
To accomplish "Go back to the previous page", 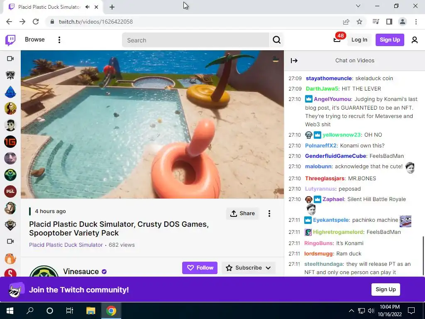I will [9, 22].
